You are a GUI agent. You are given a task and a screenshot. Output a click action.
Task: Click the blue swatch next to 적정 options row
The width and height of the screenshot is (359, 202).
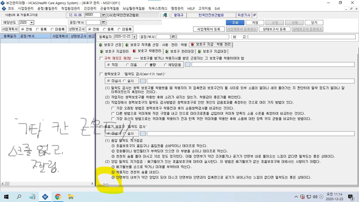tap(188, 65)
